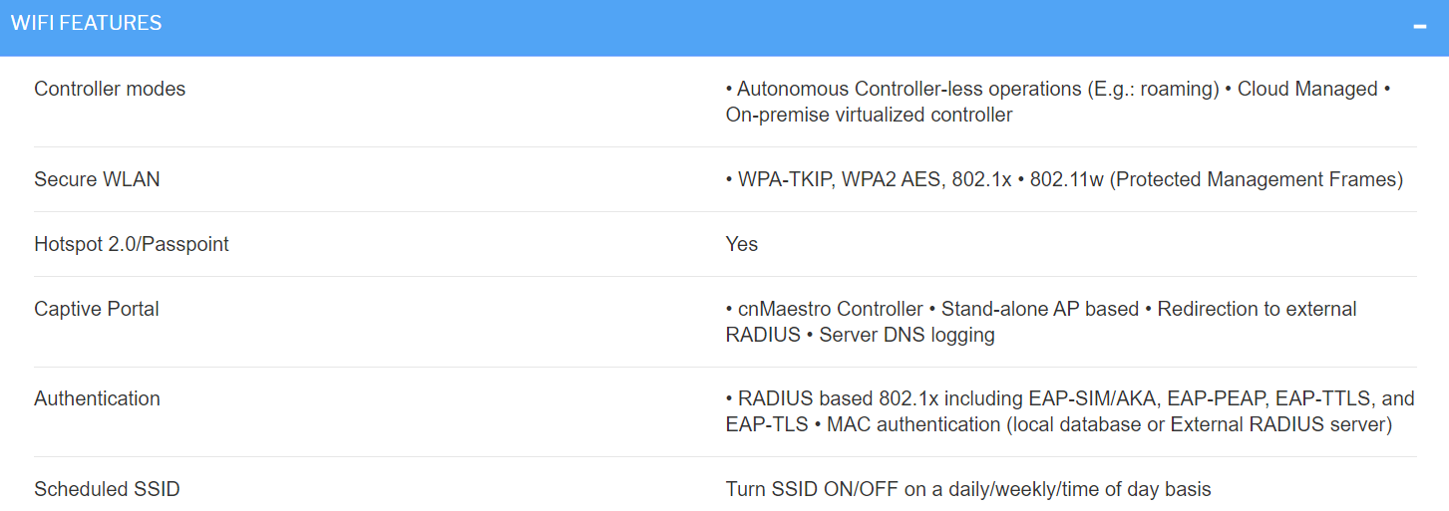
Task: Click the Yes value for Hotspot 2.0
Action: [742, 244]
